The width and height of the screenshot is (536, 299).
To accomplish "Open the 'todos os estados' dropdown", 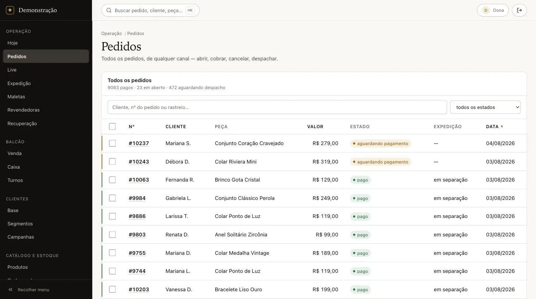I will (485, 107).
